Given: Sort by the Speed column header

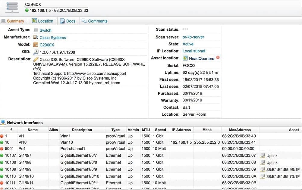Looking at the screenshot, I should (160, 130).
